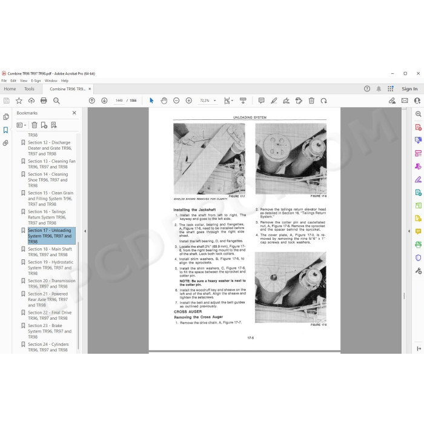The image size is (424, 424).
Task: Open the Window menu
Action: (51, 81)
